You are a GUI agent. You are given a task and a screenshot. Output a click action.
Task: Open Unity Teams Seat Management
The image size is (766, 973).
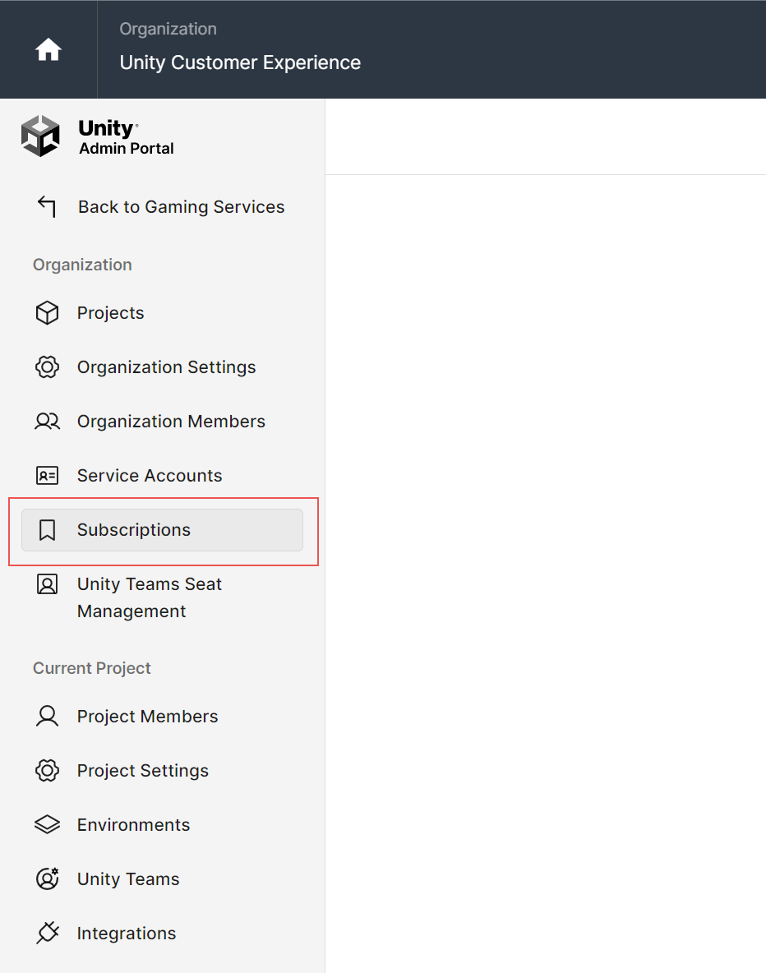click(x=150, y=597)
